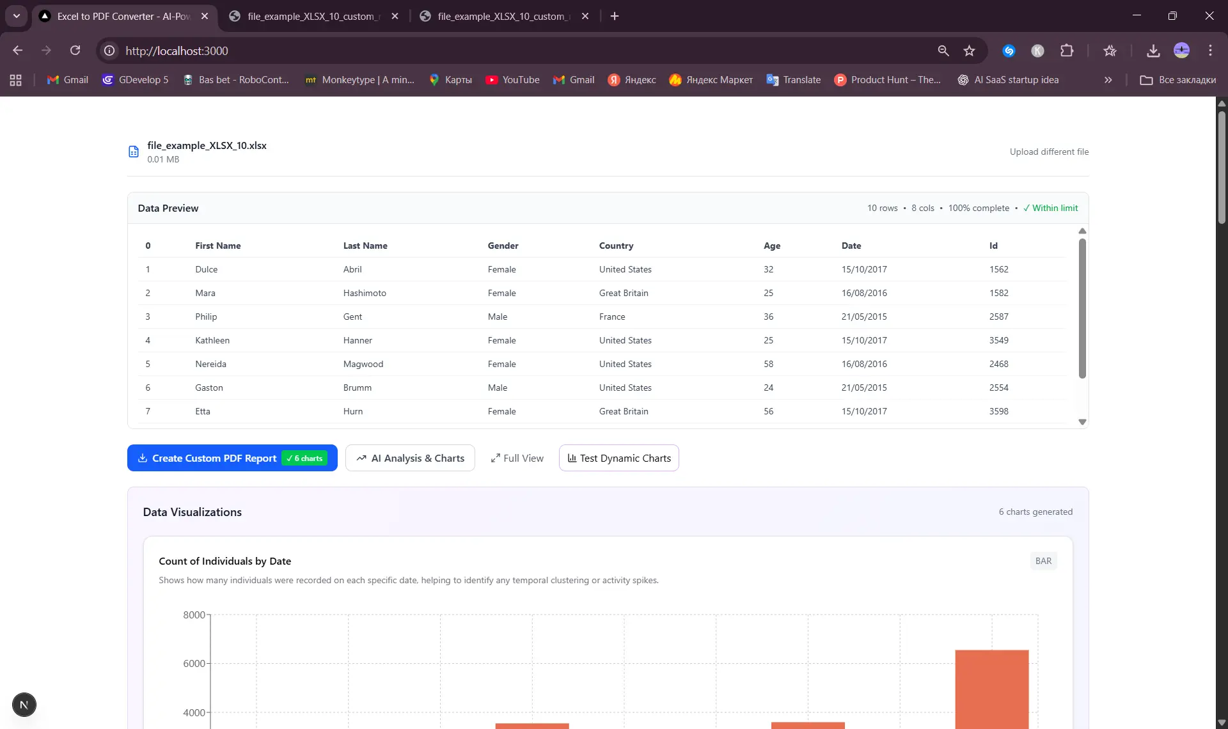Click the Etta first name cell
1228x729 pixels.
pyautogui.click(x=203, y=411)
